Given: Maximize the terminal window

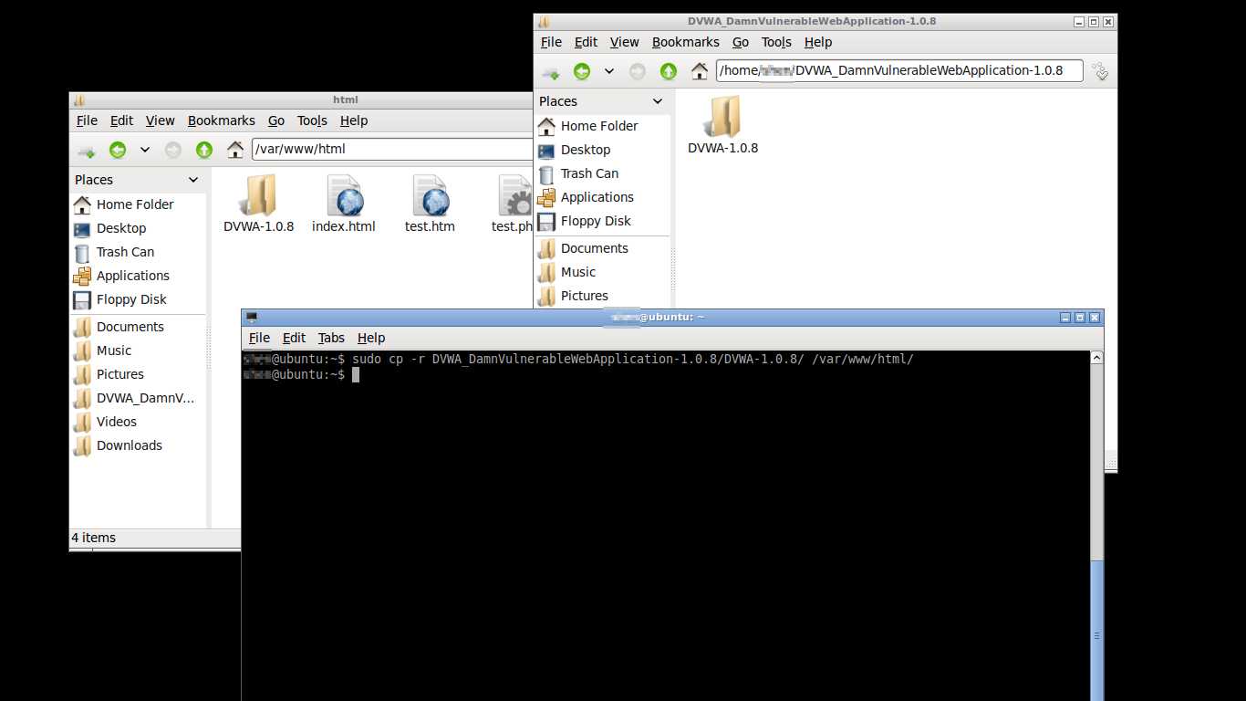Looking at the screenshot, I should click(1080, 318).
